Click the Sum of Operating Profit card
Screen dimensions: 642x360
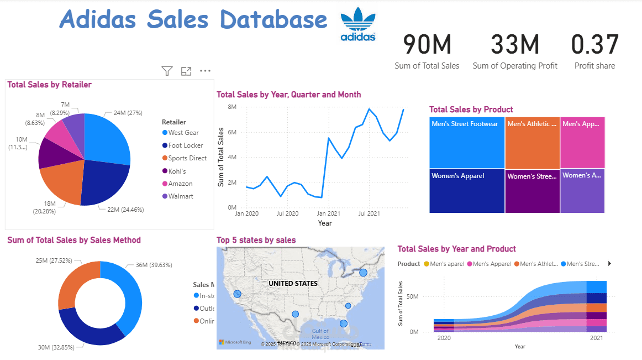tap(515, 51)
